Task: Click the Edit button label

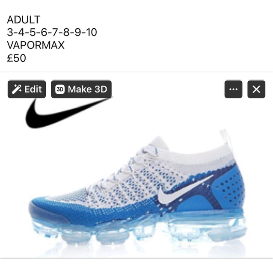Action: [33, 89]
